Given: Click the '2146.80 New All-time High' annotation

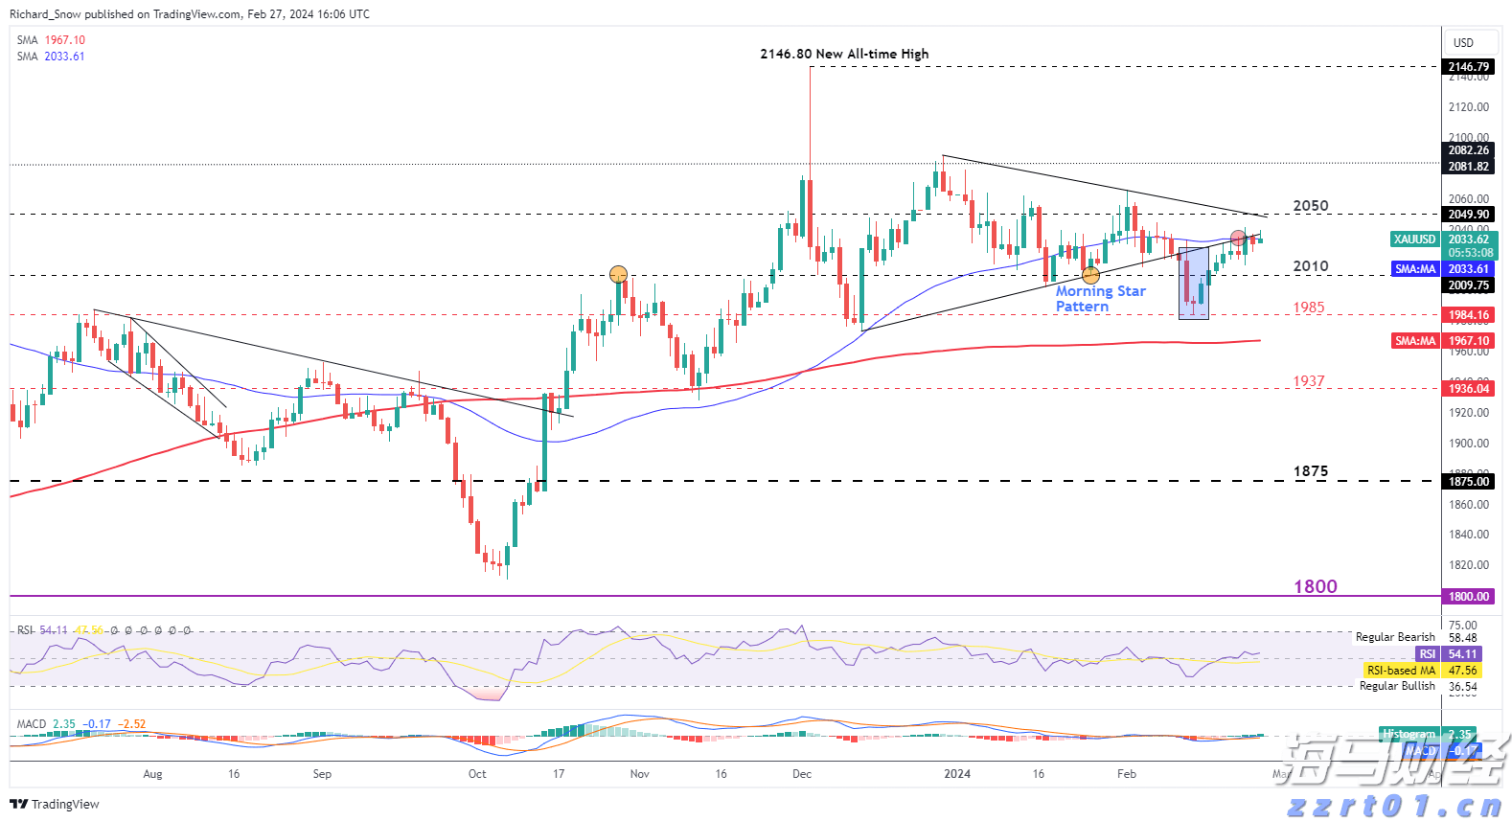Looking at the screenshot, I should point(844,54).
